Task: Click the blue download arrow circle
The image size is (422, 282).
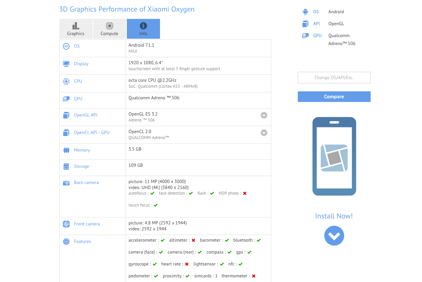Action: 334,236
